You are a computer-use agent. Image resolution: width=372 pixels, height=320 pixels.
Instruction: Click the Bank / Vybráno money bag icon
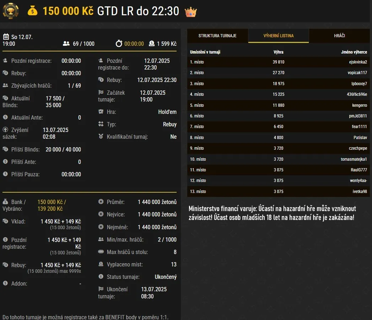(5, 202)
